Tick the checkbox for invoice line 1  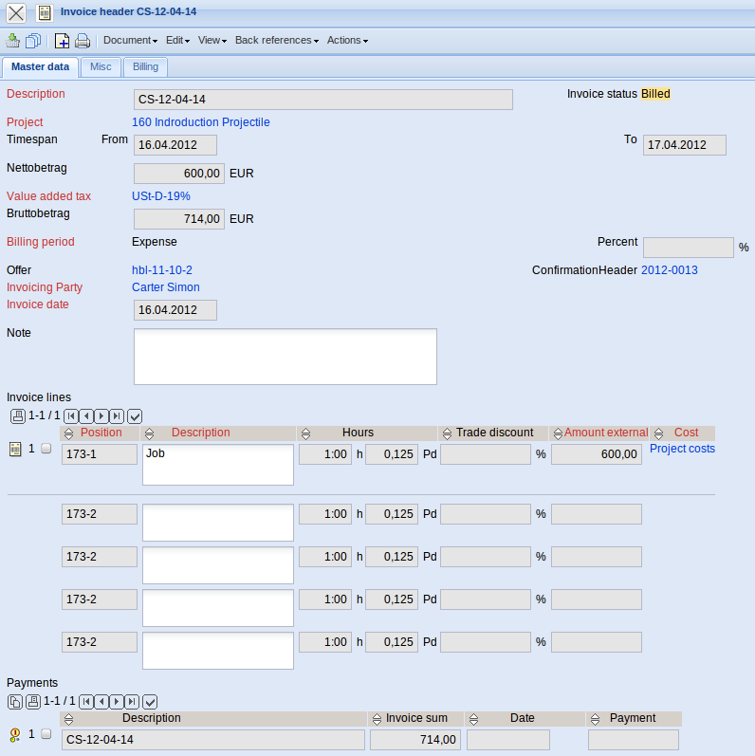tap(46, 450)
